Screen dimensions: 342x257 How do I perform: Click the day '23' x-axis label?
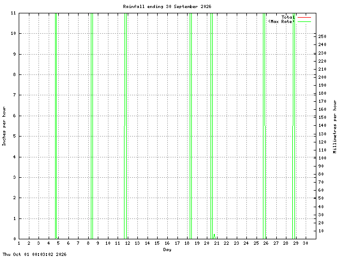pyautogui.click(x=236, y=243)
